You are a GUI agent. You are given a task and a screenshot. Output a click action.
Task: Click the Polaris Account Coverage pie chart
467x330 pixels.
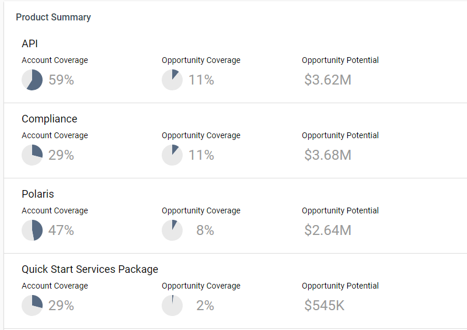pos(32,230)
